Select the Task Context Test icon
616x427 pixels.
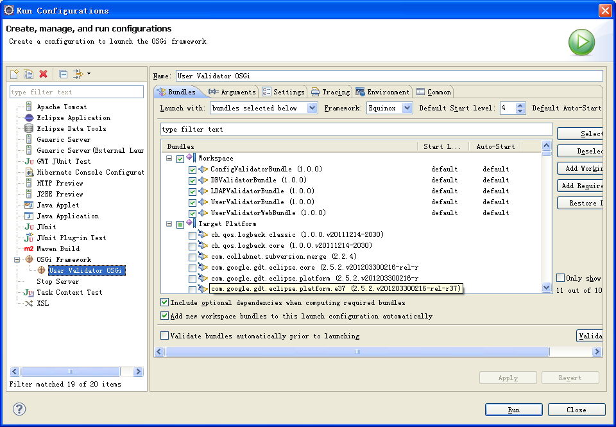[x=29, y=292]
